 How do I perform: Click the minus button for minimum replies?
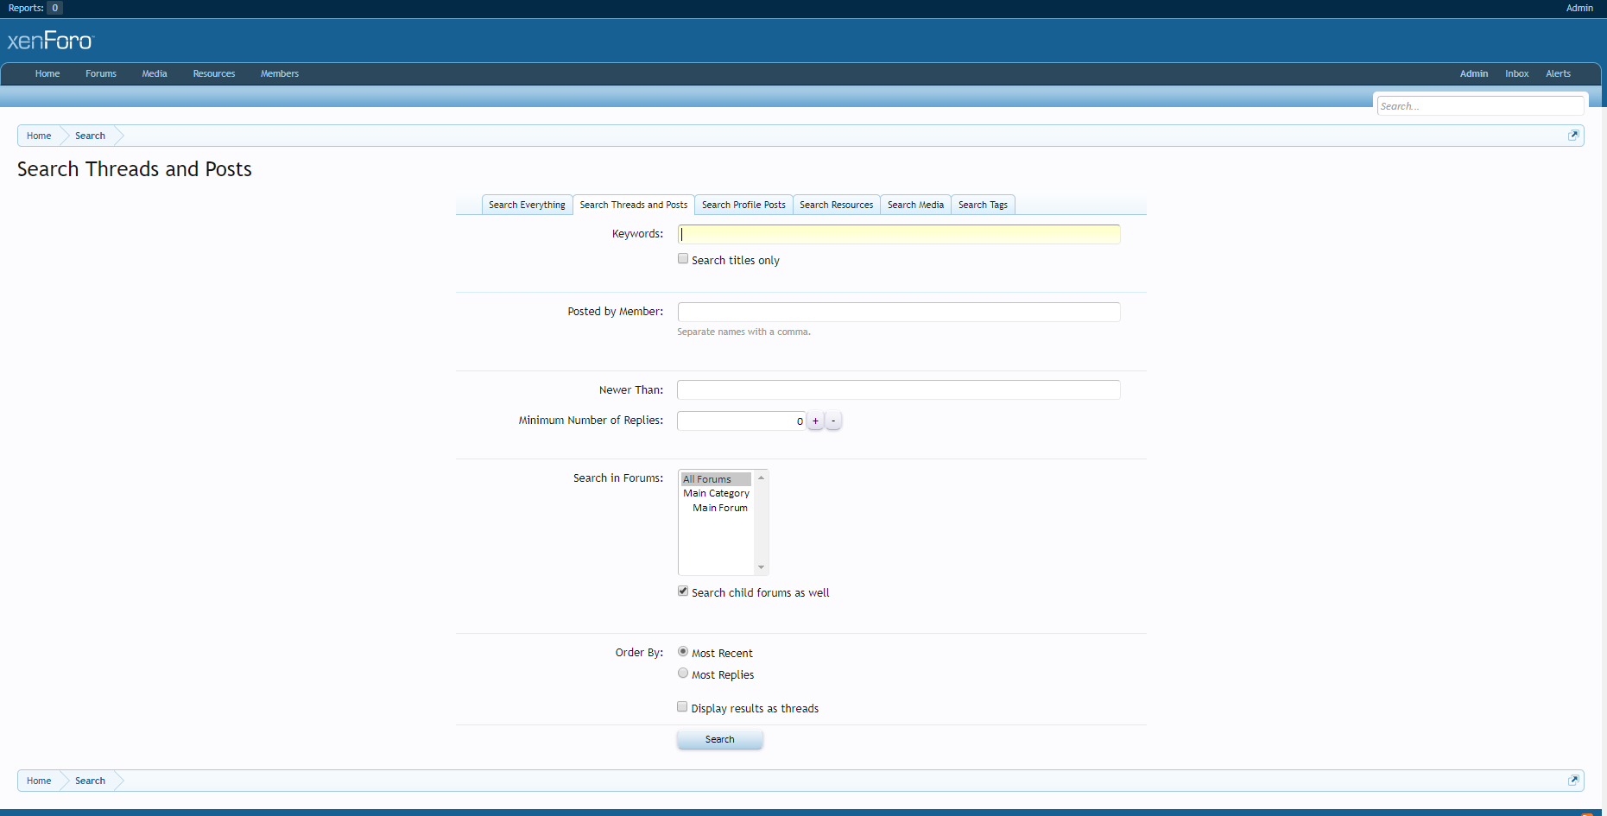pos(833,421)
